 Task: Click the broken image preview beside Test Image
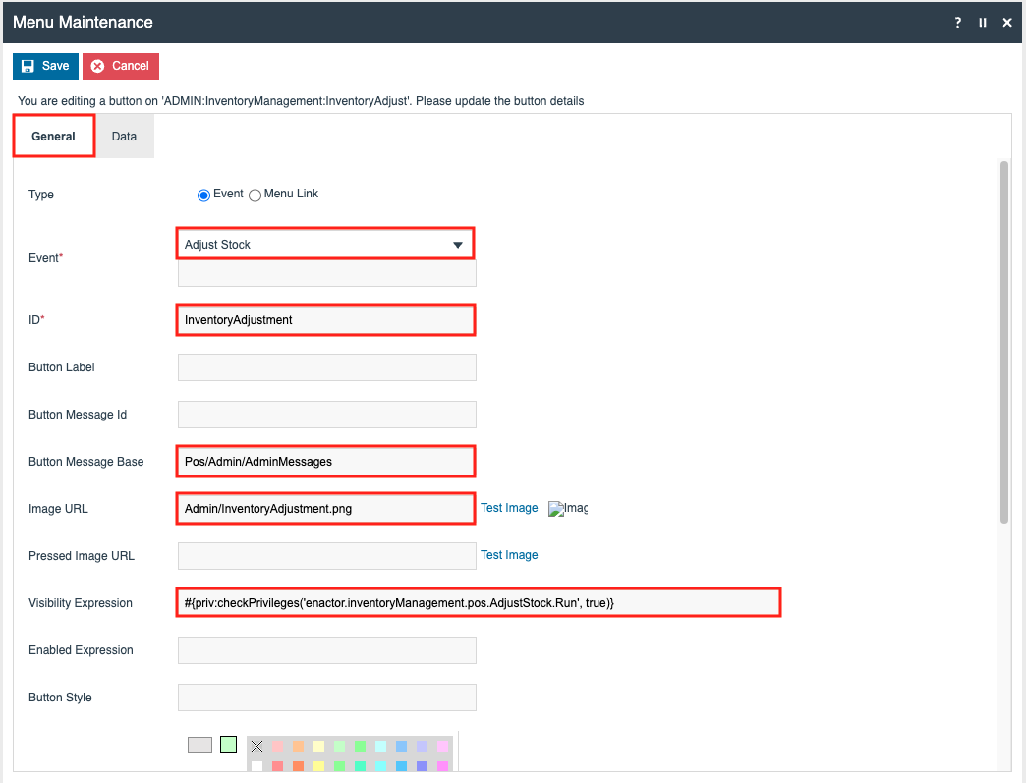[x=567, y=508]
